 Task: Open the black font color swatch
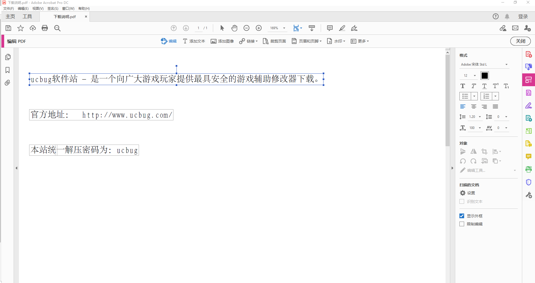[x=484, y=76]
